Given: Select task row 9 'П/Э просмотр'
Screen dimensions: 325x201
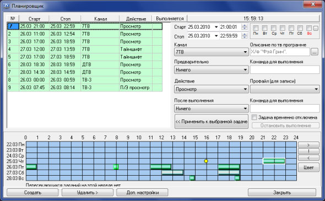Looking at the screenshot, I should 85,88.
